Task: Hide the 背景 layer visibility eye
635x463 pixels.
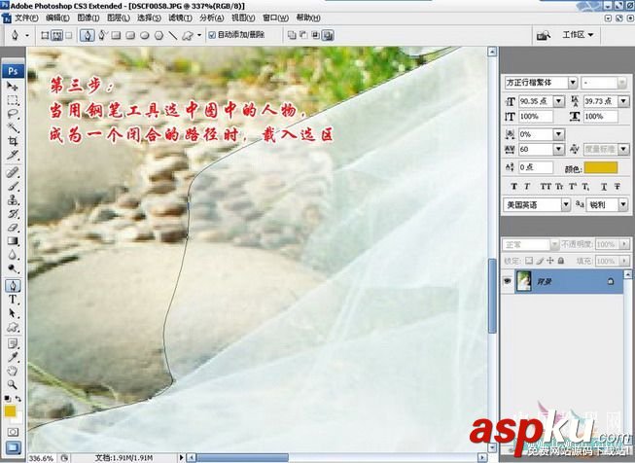Action: point(508,280)
